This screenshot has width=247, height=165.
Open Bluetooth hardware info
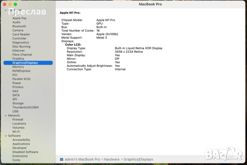tap(19, 26)
